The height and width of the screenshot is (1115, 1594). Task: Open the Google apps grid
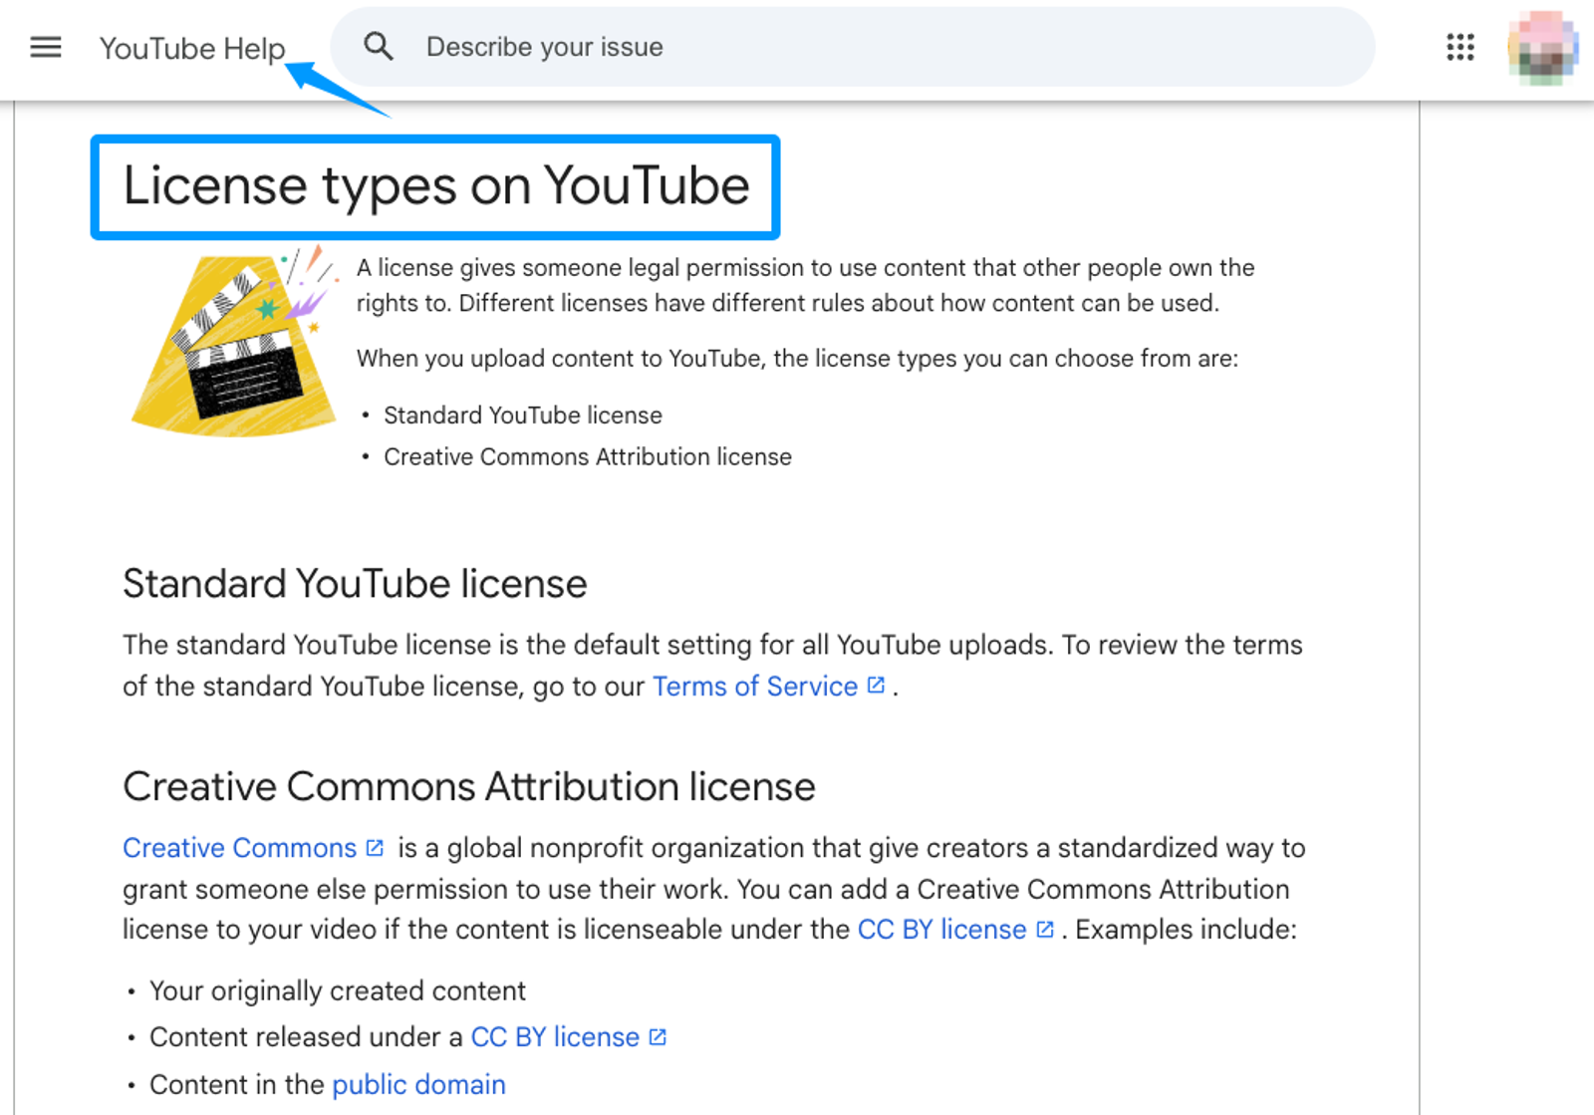[x=1461, y=47]
